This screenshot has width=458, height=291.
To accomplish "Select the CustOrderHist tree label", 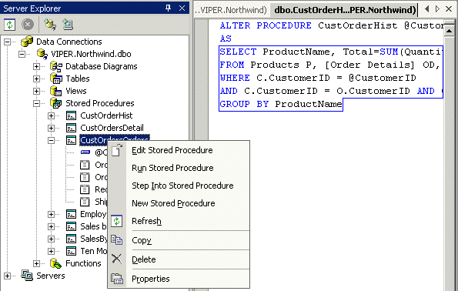I will click(106, 115).
